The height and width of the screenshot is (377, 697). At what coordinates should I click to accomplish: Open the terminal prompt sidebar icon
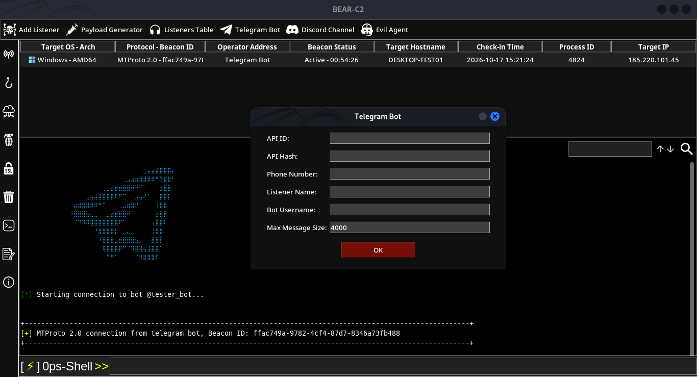coord(9,225)
